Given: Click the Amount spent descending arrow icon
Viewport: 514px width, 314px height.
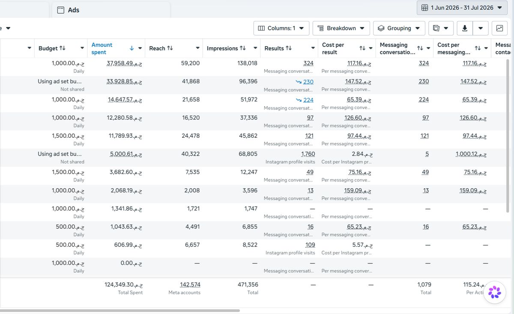Looking at the screenshot, I should 131,48.
